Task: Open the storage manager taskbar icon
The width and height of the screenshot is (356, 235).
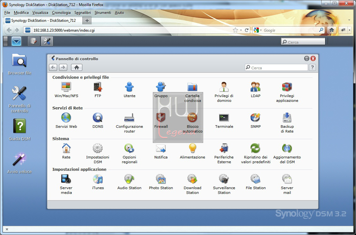Action: pos(33,41)
